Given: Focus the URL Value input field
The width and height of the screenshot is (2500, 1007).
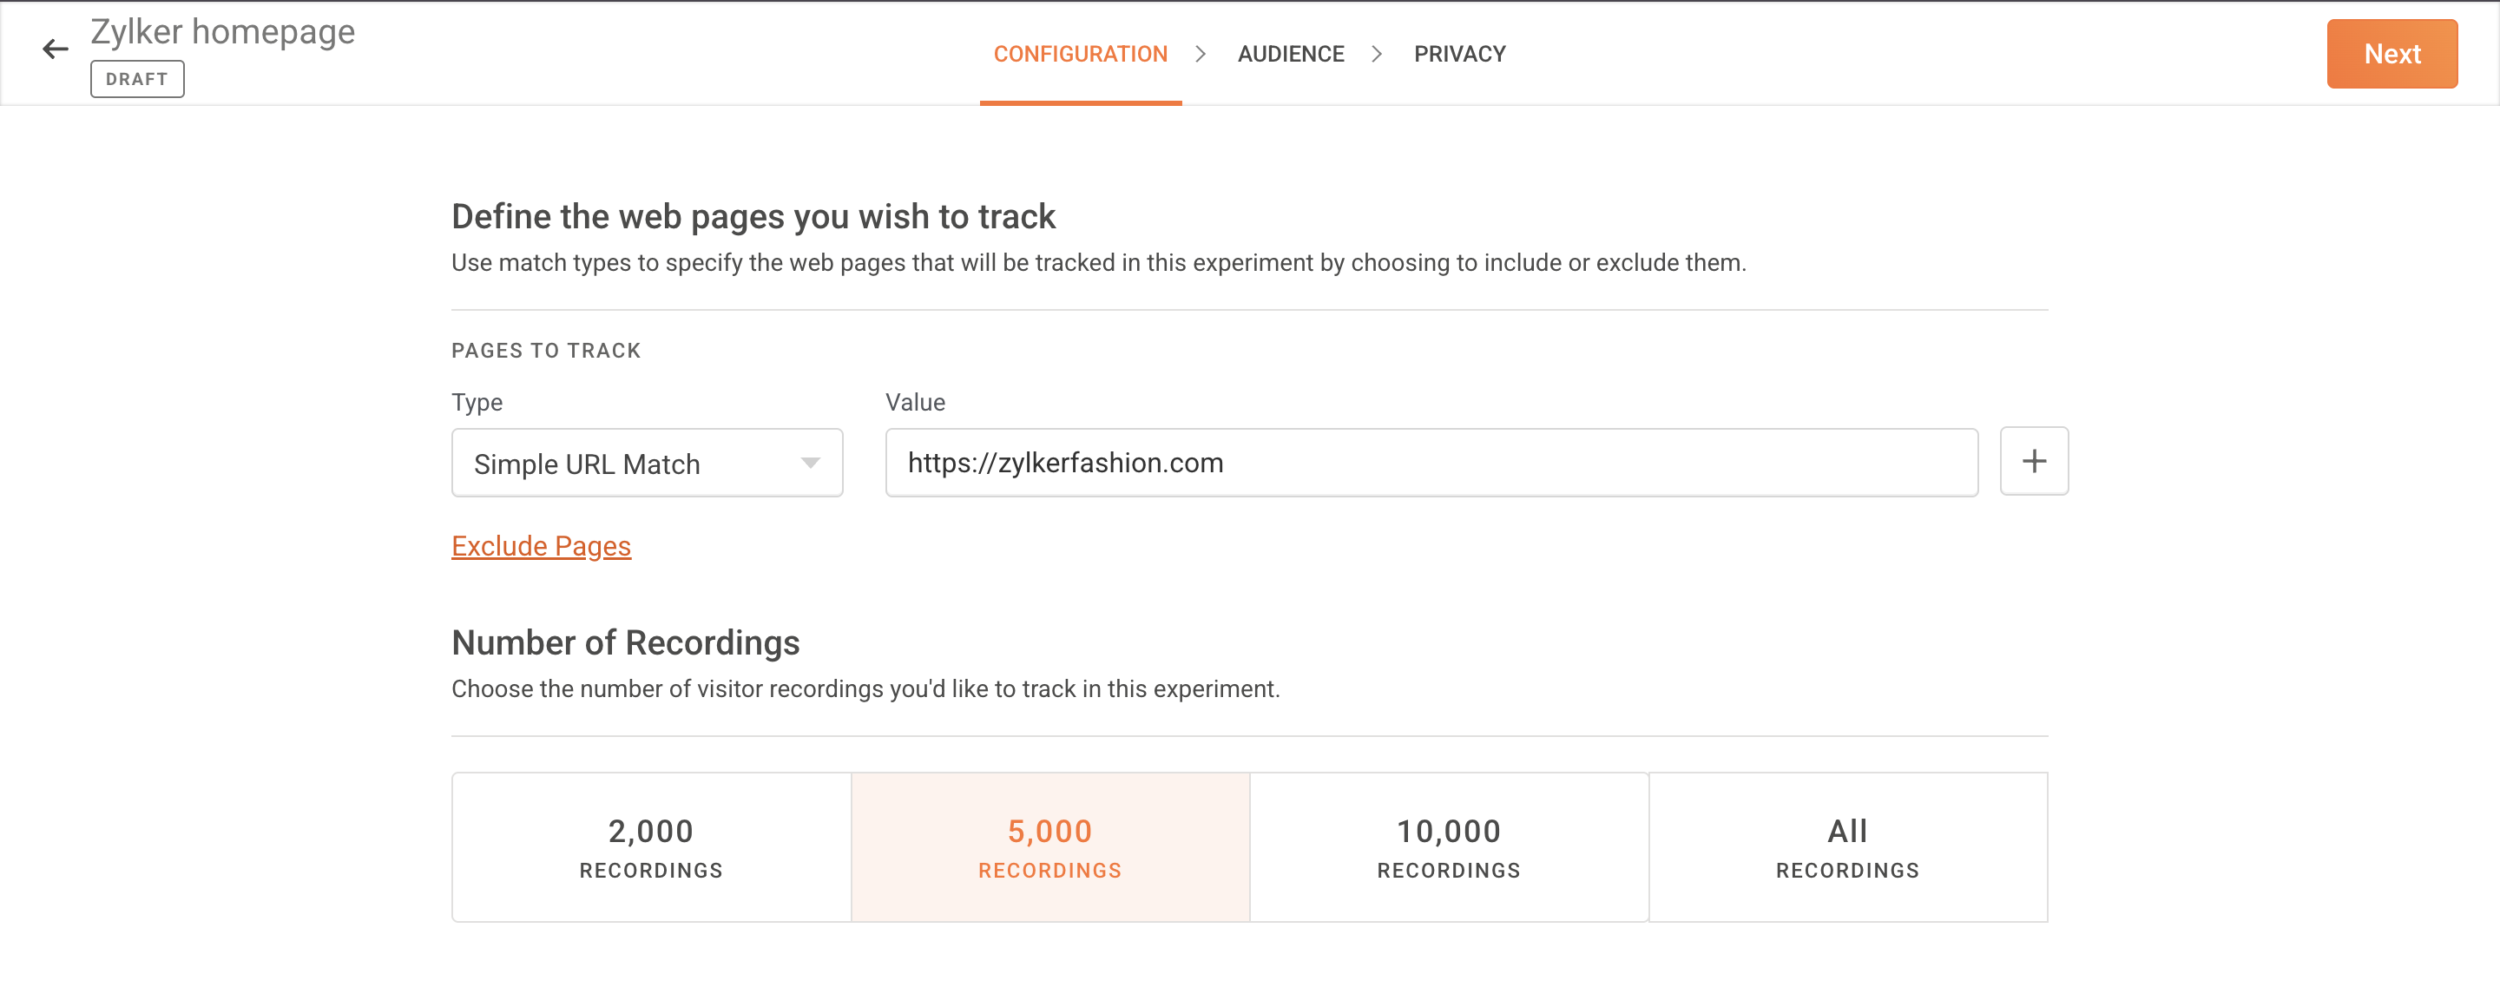Looking at the screenshot, I should tap(1431, 463).
